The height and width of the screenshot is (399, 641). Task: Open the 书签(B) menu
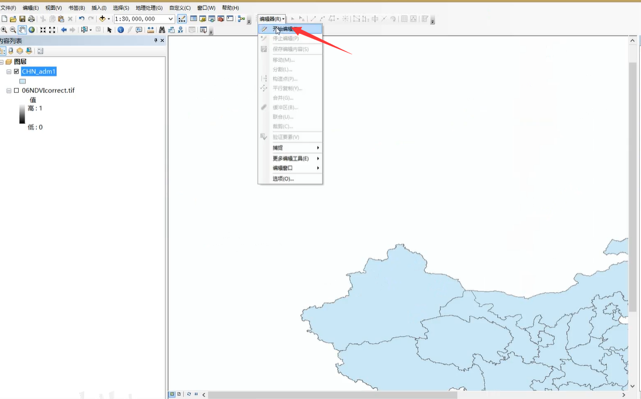77,8
